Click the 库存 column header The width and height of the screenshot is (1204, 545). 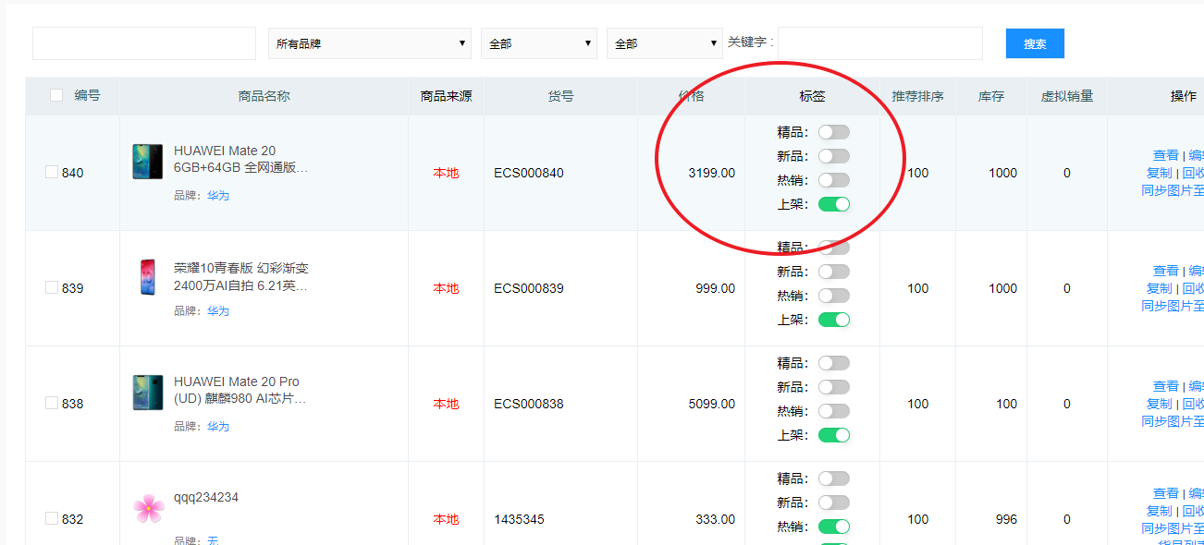click(x=991, y=96)
